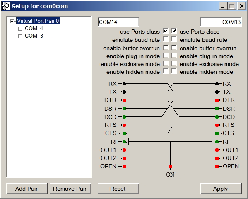Select the right OUT1 red pin

[217, 150]
